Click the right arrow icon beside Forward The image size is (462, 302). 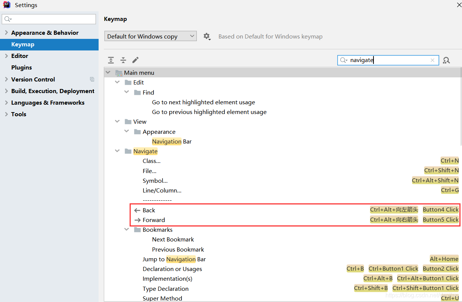point(137,220)
